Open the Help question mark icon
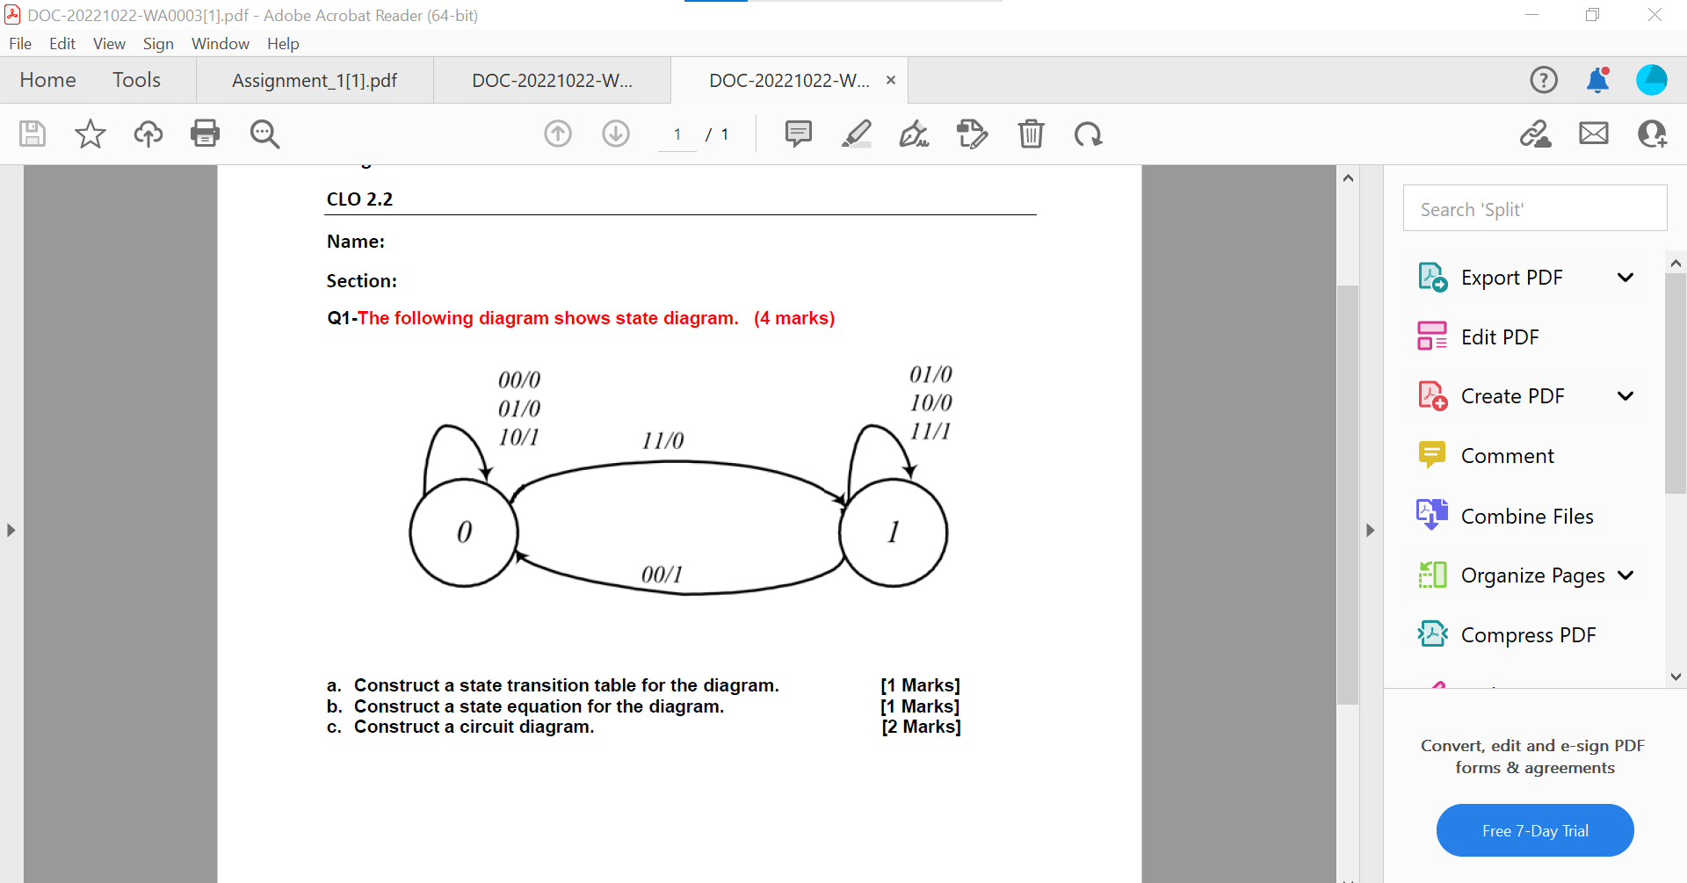 point(1544,80)
